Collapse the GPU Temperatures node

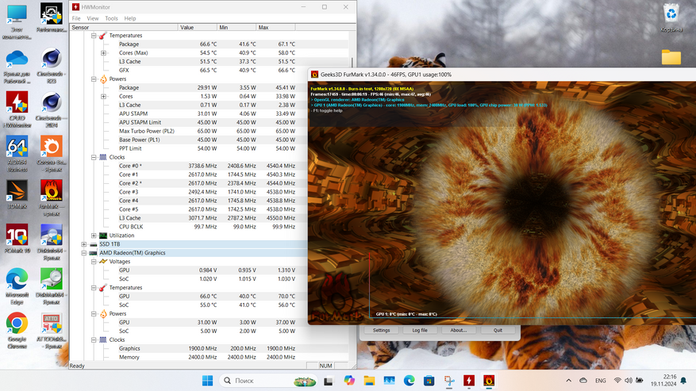click(x=94, y=288)
